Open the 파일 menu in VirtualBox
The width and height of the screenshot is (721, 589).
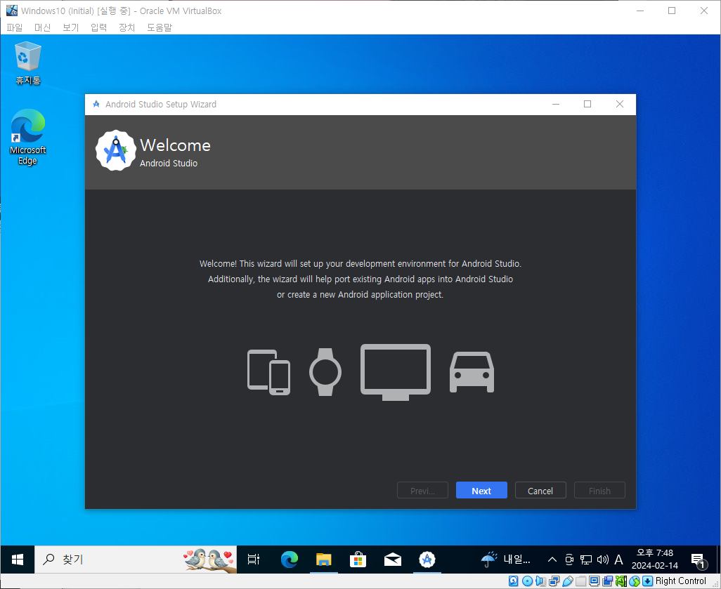point(15,27)
